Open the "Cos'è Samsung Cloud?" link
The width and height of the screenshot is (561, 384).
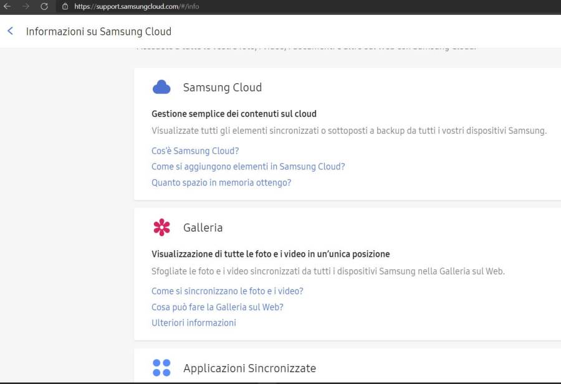(x=195, y=151)
